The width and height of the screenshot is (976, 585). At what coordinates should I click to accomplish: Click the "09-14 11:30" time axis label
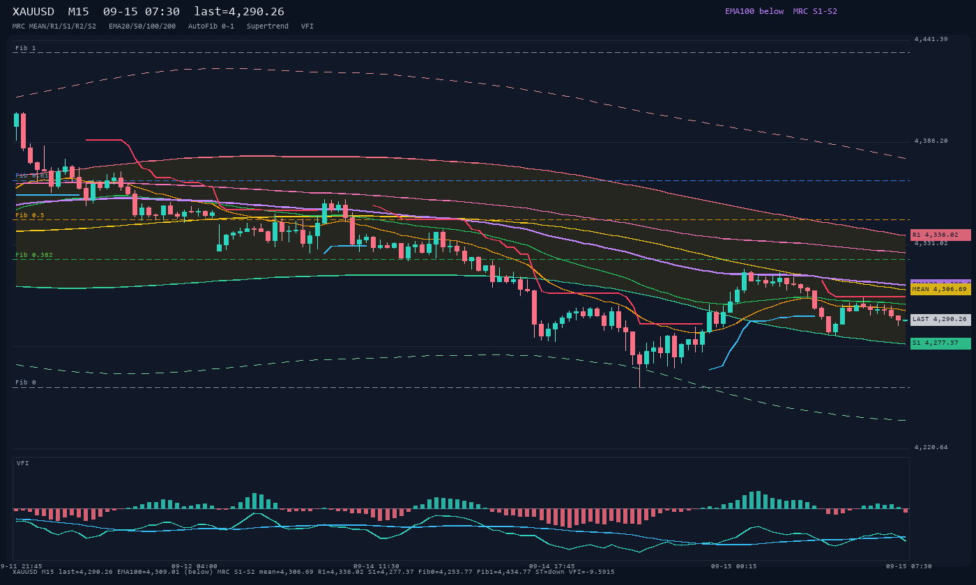[376, 566]
